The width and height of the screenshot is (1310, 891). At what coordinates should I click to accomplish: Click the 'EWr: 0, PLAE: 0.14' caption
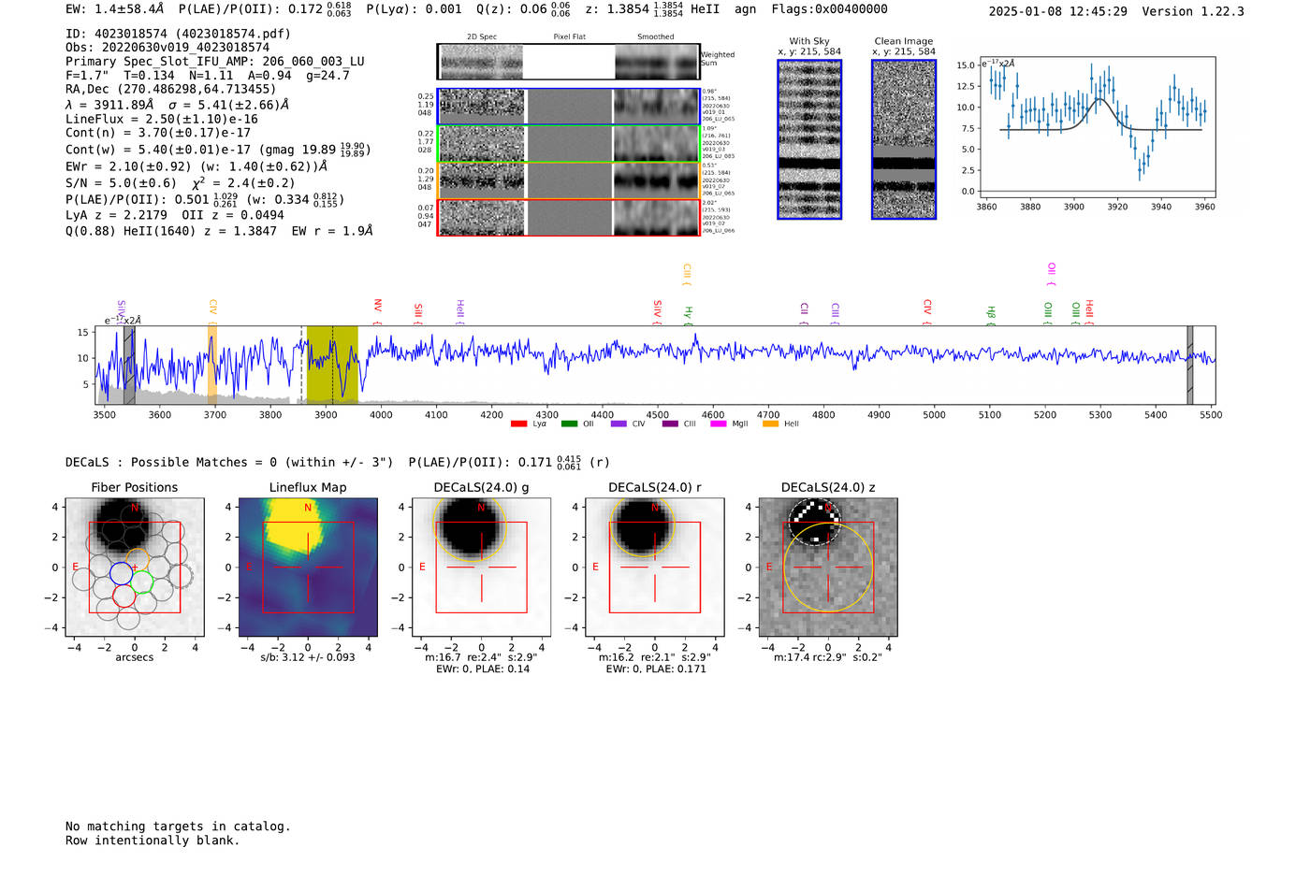[x=482, y=669]
